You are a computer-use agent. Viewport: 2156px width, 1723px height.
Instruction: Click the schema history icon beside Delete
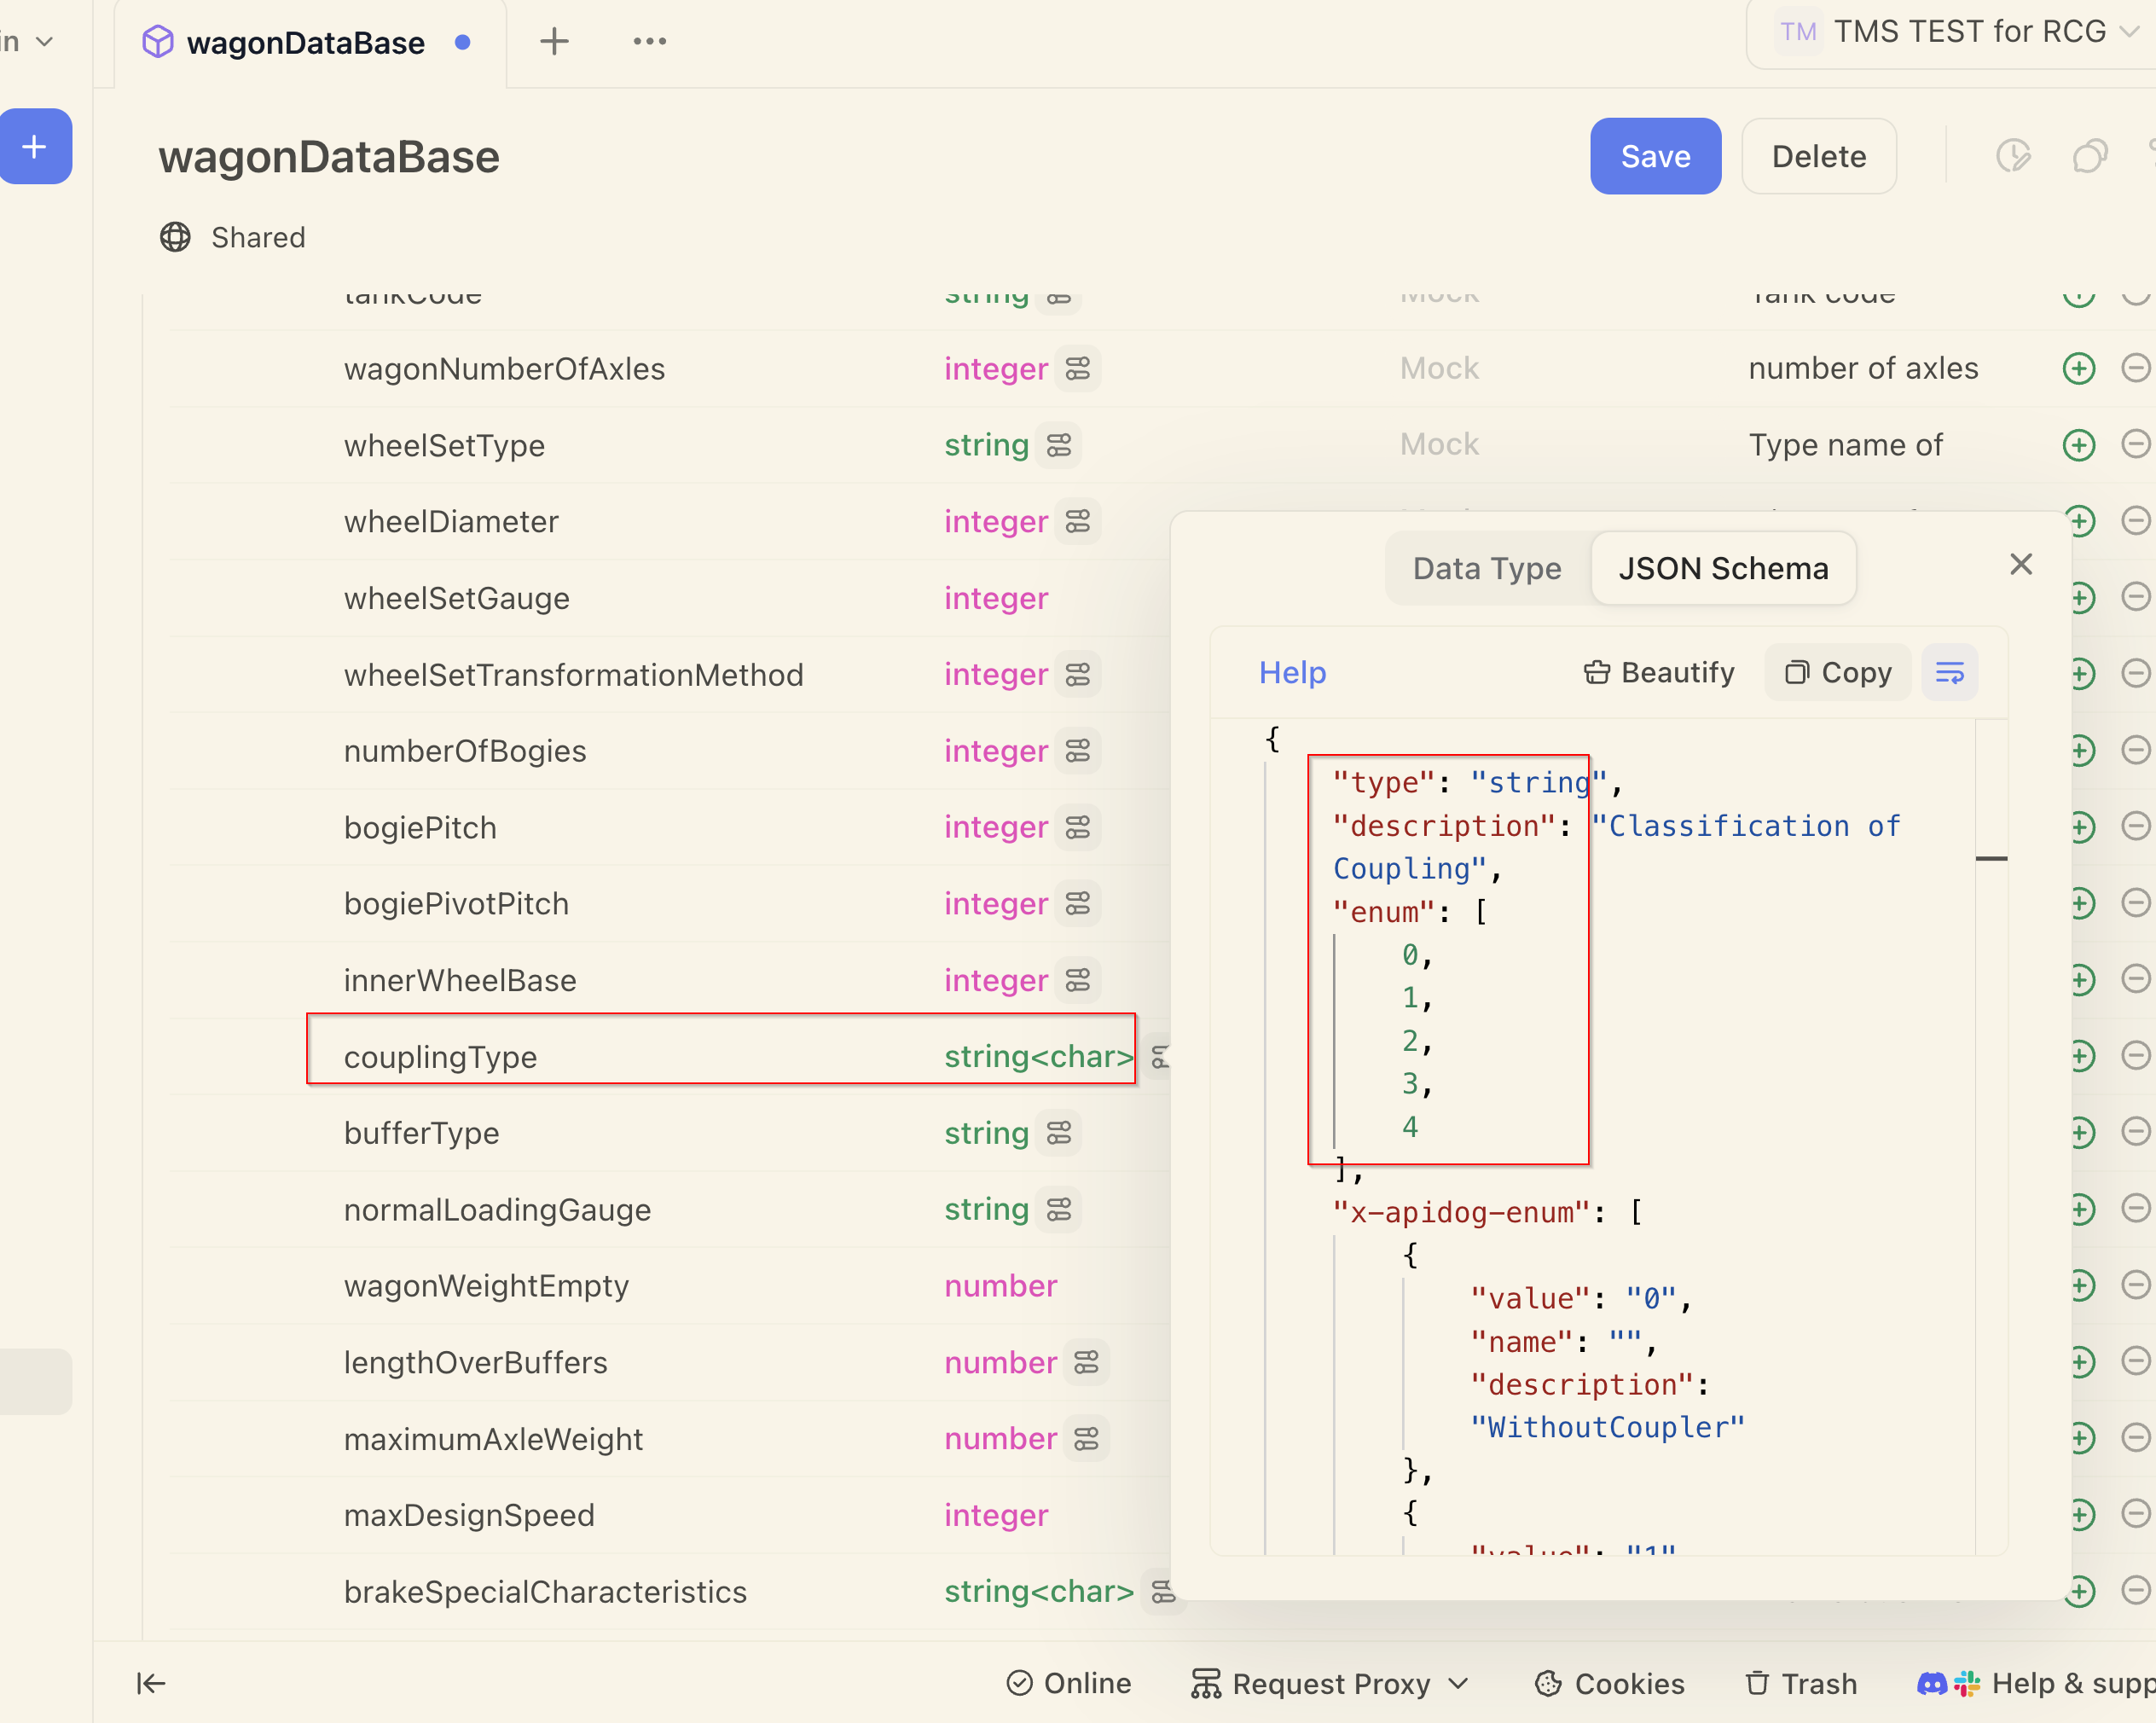[2012, 156]
